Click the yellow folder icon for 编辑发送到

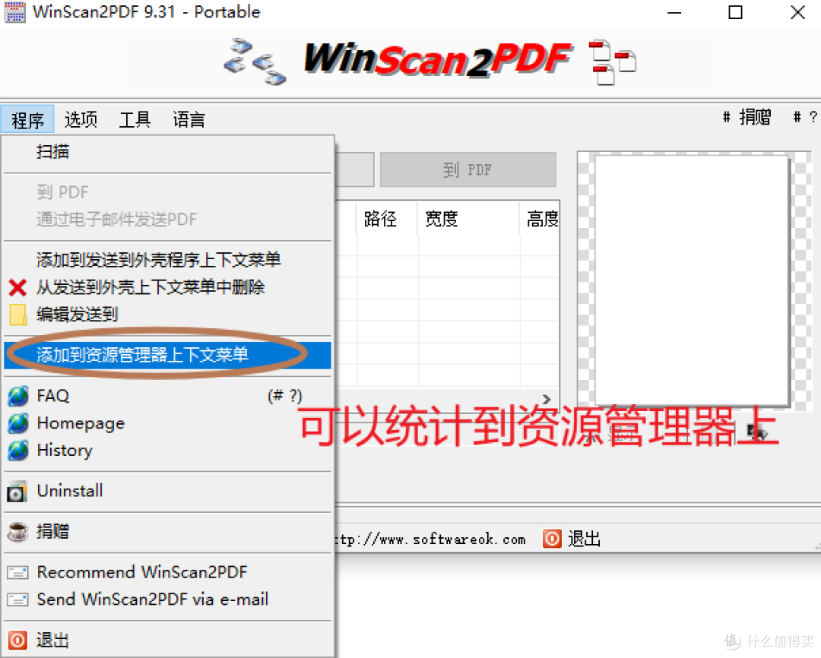pyautogui.click(x=17, y=315)
